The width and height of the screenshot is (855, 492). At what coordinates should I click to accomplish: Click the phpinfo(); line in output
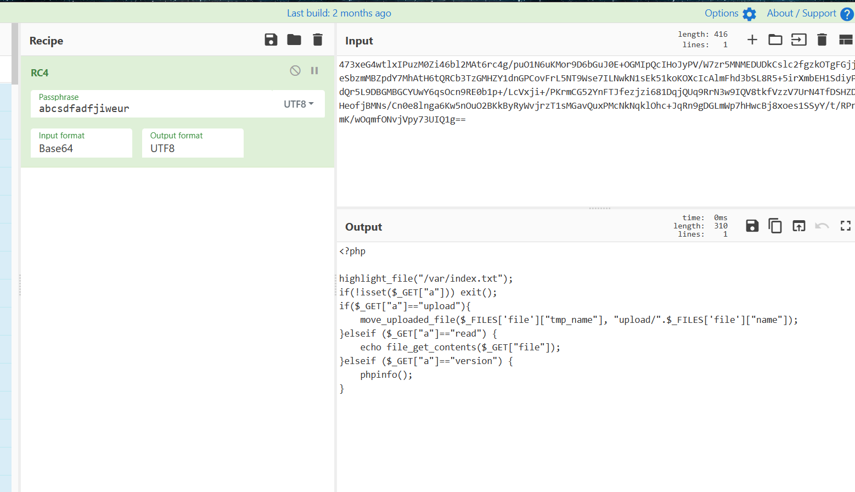386,374
